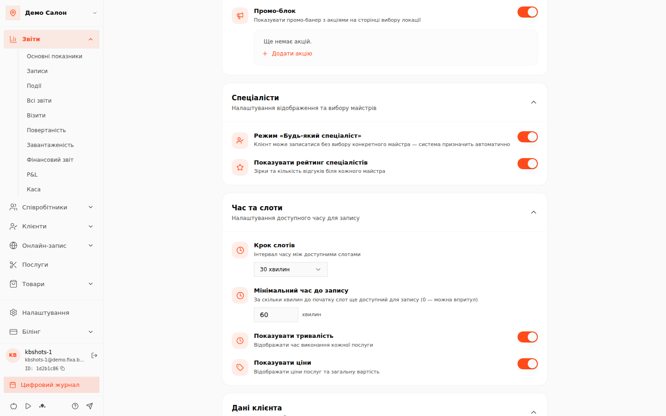Open the Крок слотів 30 хвилин dropdown

pyautogui.click(x=290, y=269)
